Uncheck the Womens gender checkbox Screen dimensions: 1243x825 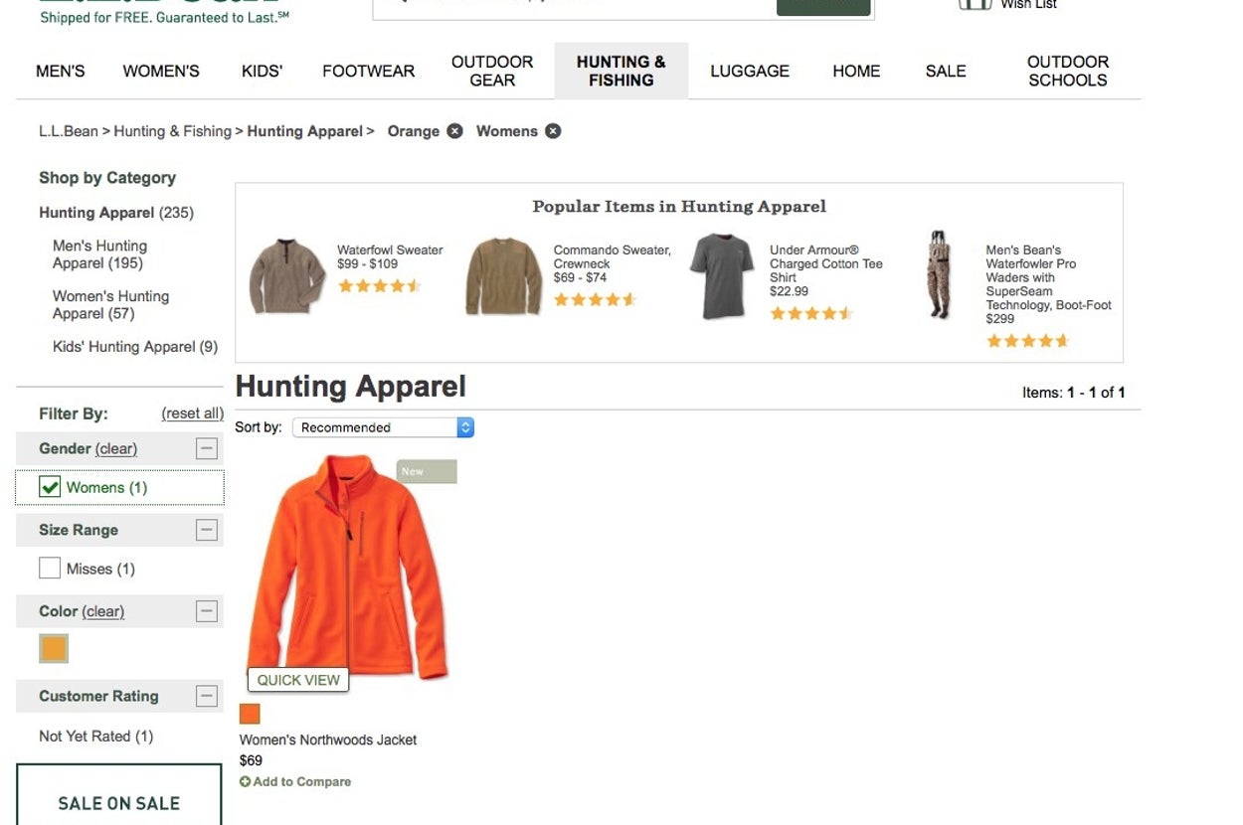50,487
